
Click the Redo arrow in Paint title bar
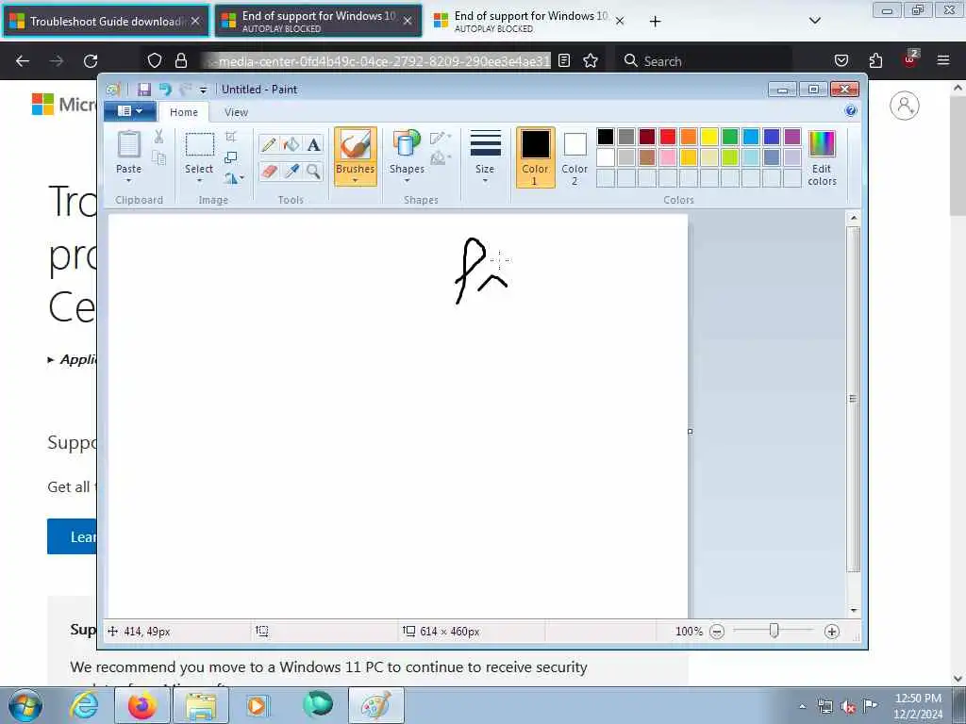click(x=185, y=90)
